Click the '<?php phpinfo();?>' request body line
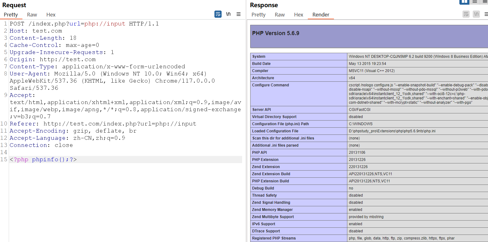Viewport: 488px width, 242px height. click(x=43, y=159)
